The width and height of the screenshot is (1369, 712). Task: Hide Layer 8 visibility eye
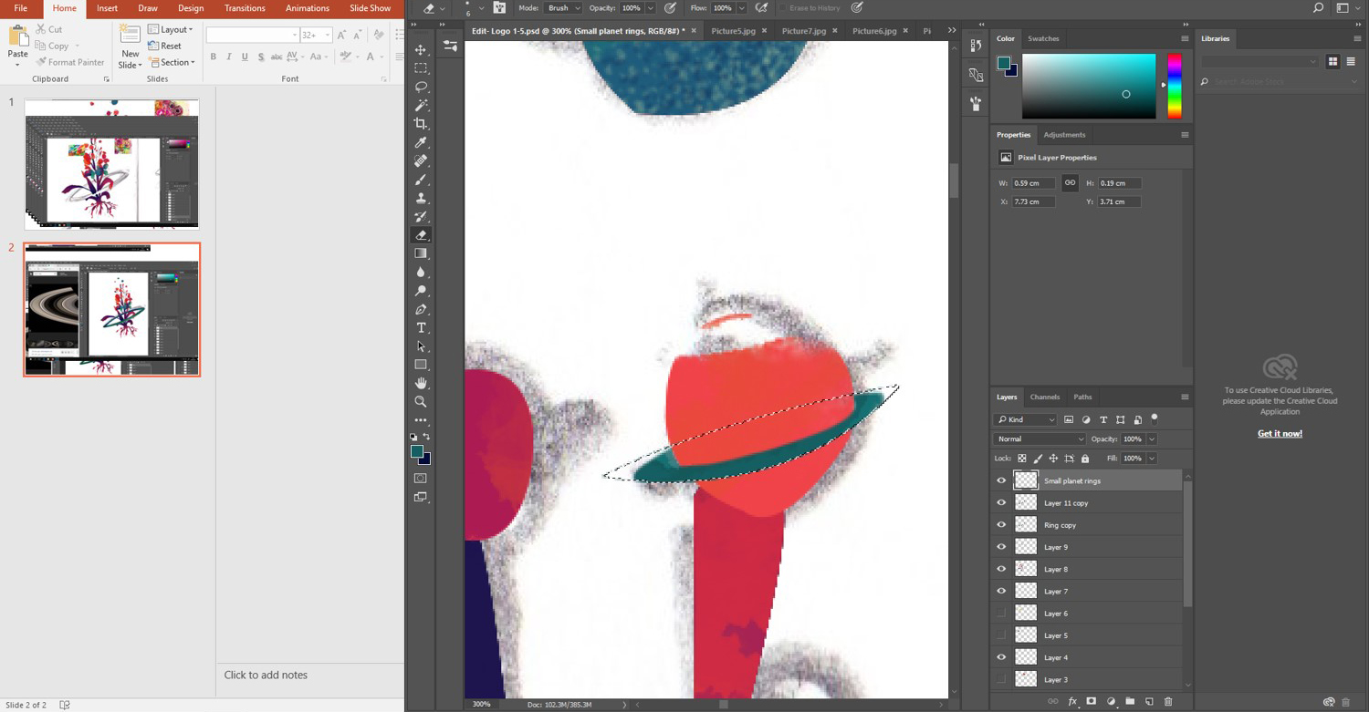coord(1001,569)
